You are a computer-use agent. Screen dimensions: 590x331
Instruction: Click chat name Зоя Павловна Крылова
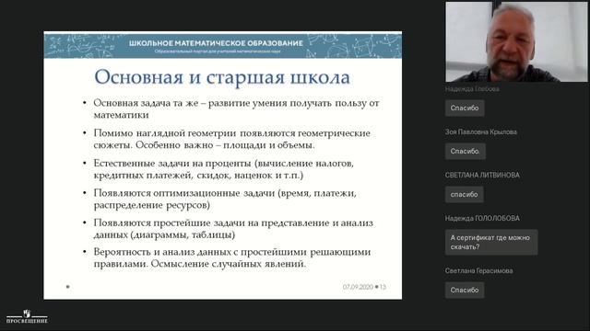click(481, 131)
